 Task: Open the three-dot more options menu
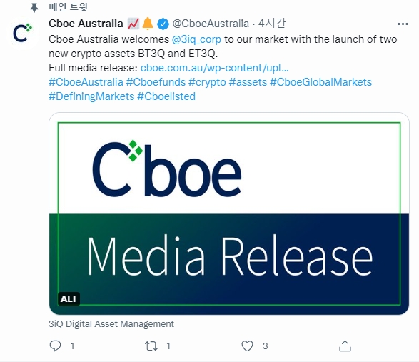click(403, 24)
